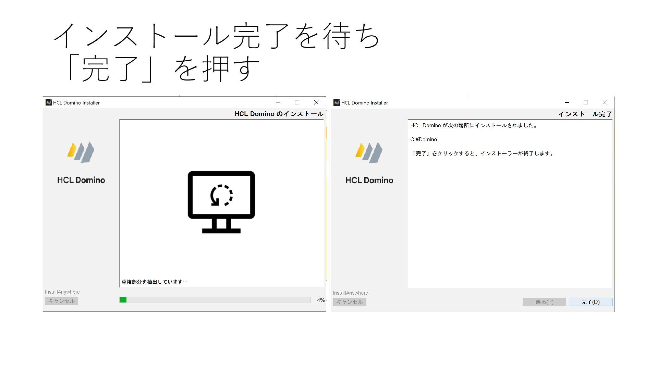
Task: Click the HCL Domino logo in right window
Action: pos(369,152)
